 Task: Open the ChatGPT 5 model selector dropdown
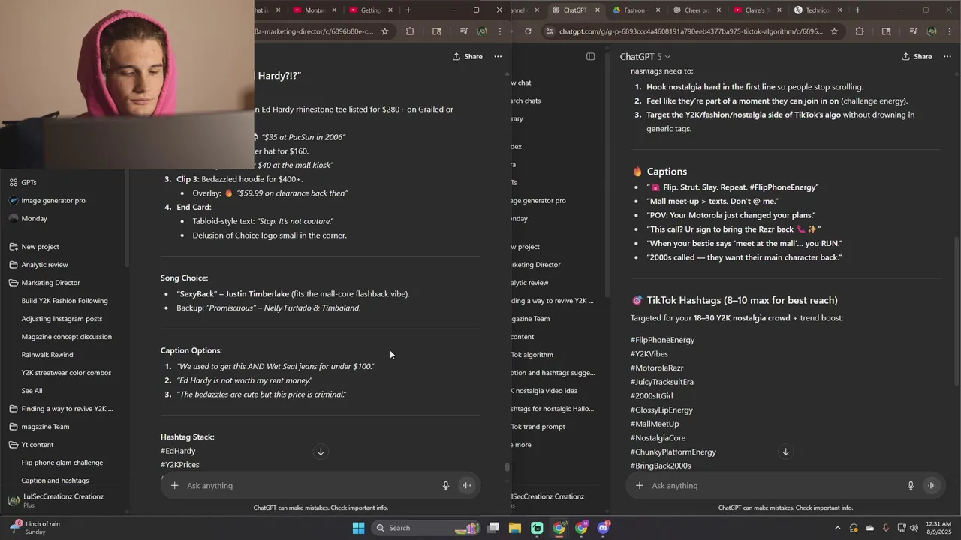(645, 57)
